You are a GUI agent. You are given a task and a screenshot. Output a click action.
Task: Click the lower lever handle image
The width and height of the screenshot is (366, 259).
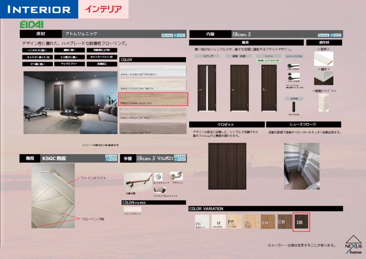click(x=294, y=77)
